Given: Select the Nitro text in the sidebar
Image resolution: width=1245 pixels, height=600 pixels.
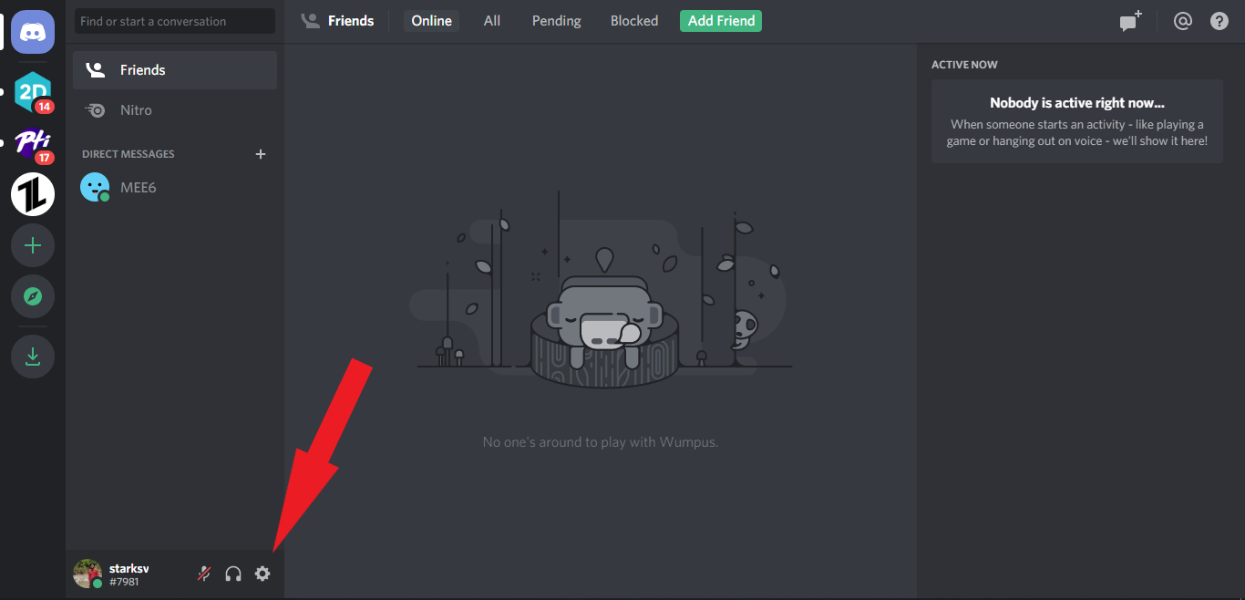Looking at the screenshot, I should click(x=136, y=110).
